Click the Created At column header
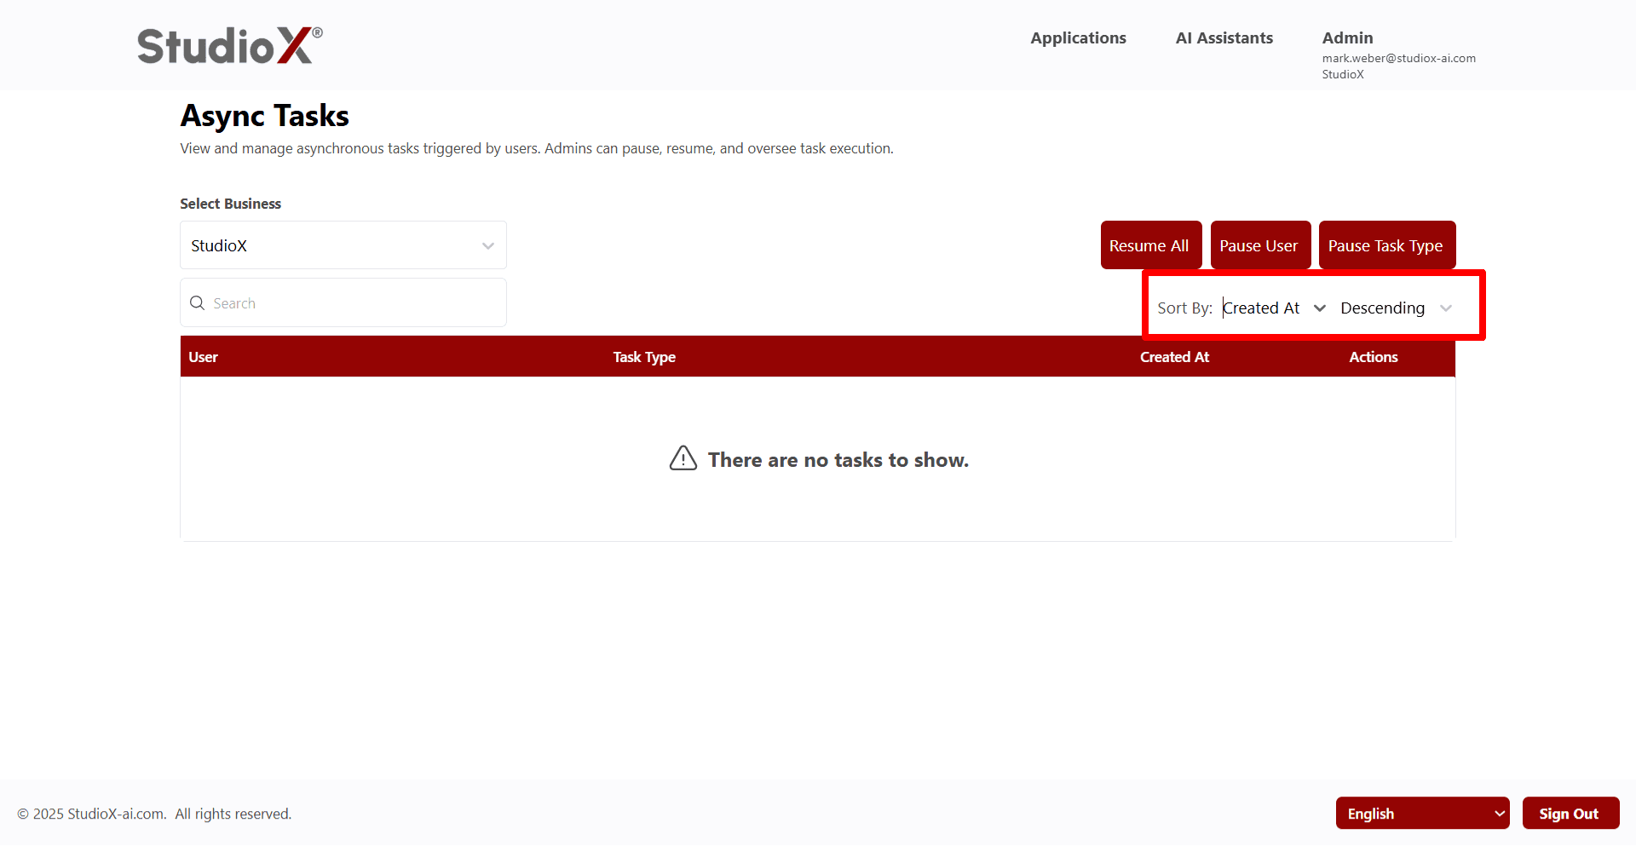Viewport: 1636px width, 846px height. click(x=1174, y=357)
